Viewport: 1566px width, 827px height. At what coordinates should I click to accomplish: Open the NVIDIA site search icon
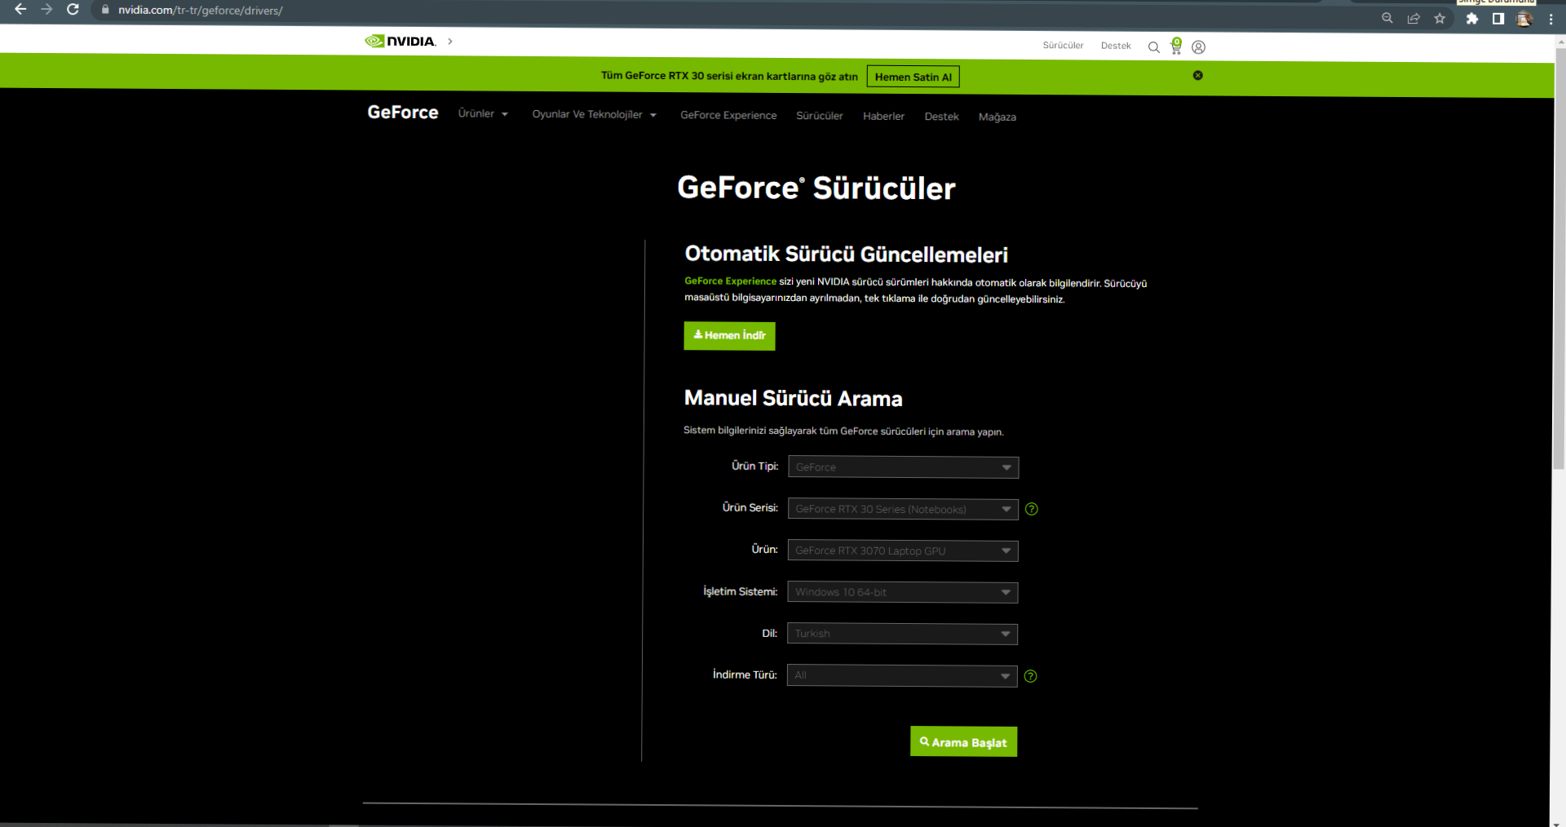[x=1153, y=47]
